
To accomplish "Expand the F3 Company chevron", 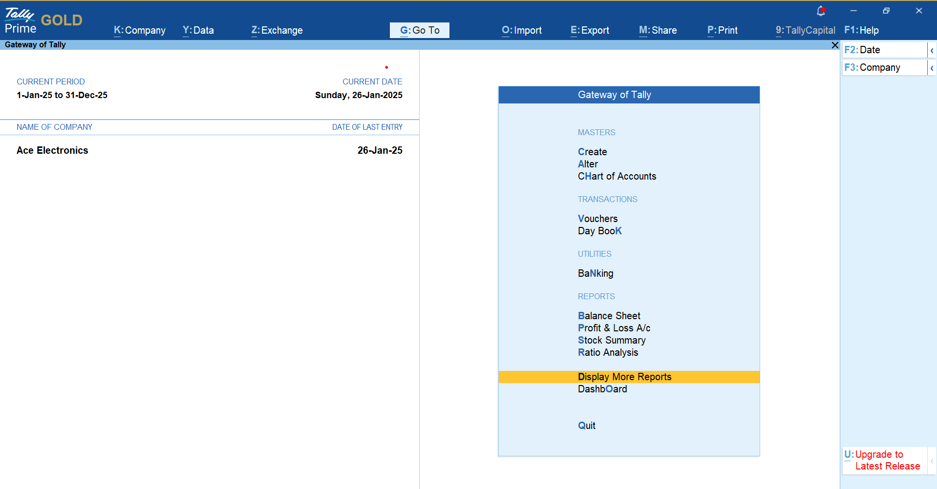I will [x=932, y=68].
